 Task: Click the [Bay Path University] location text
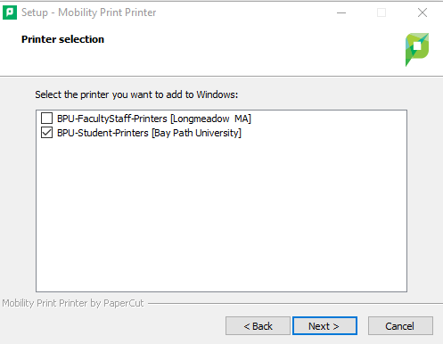(x=196, y=133)
